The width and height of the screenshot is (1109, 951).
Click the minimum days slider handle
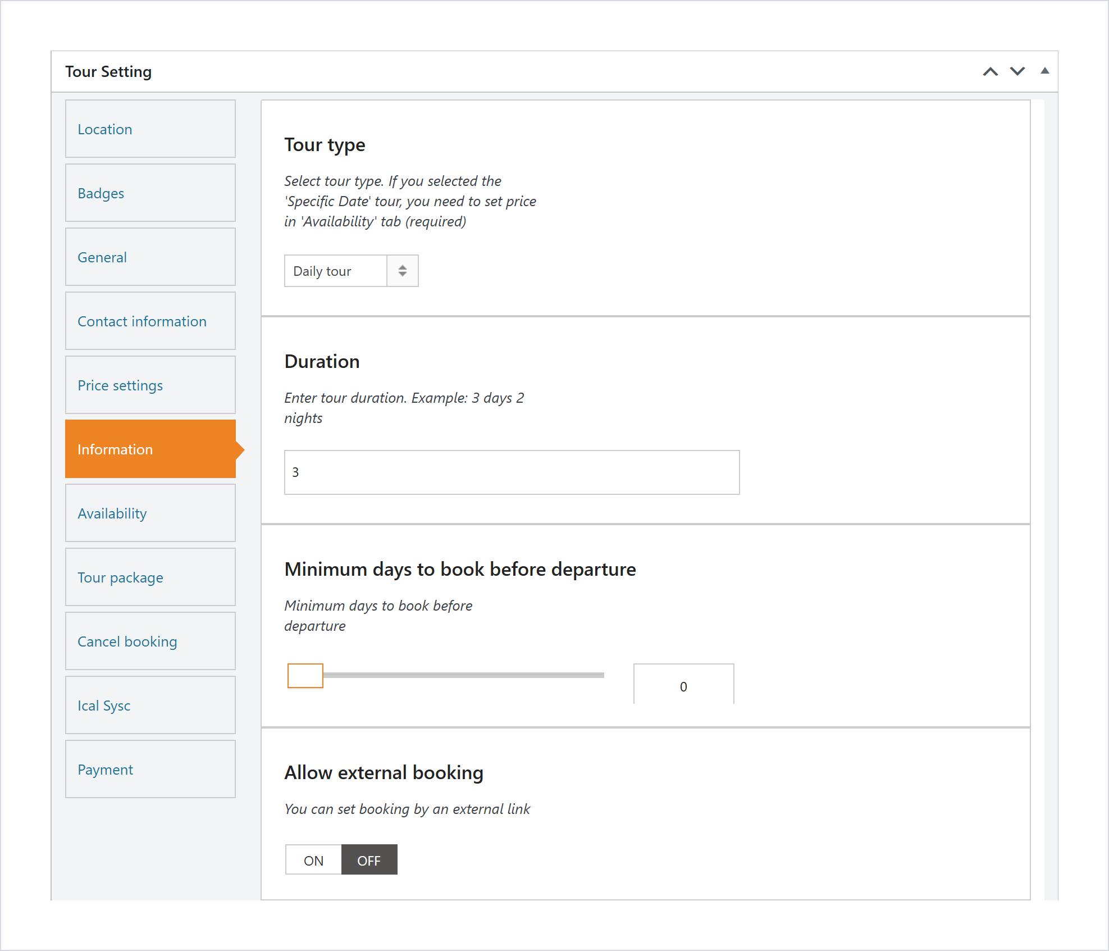[305, 675]
